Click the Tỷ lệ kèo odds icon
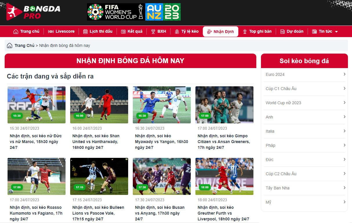 click(x=177, y=32)
